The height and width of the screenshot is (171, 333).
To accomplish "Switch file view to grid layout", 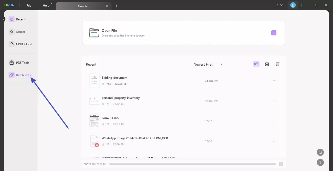I will [267, 64].
